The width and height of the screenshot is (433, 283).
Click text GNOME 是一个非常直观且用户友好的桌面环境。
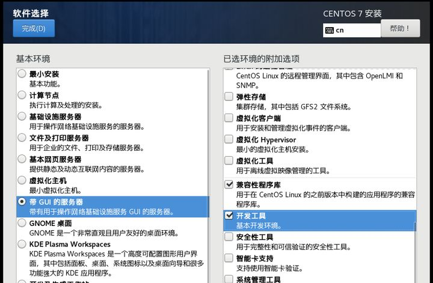tap(104, 233)
